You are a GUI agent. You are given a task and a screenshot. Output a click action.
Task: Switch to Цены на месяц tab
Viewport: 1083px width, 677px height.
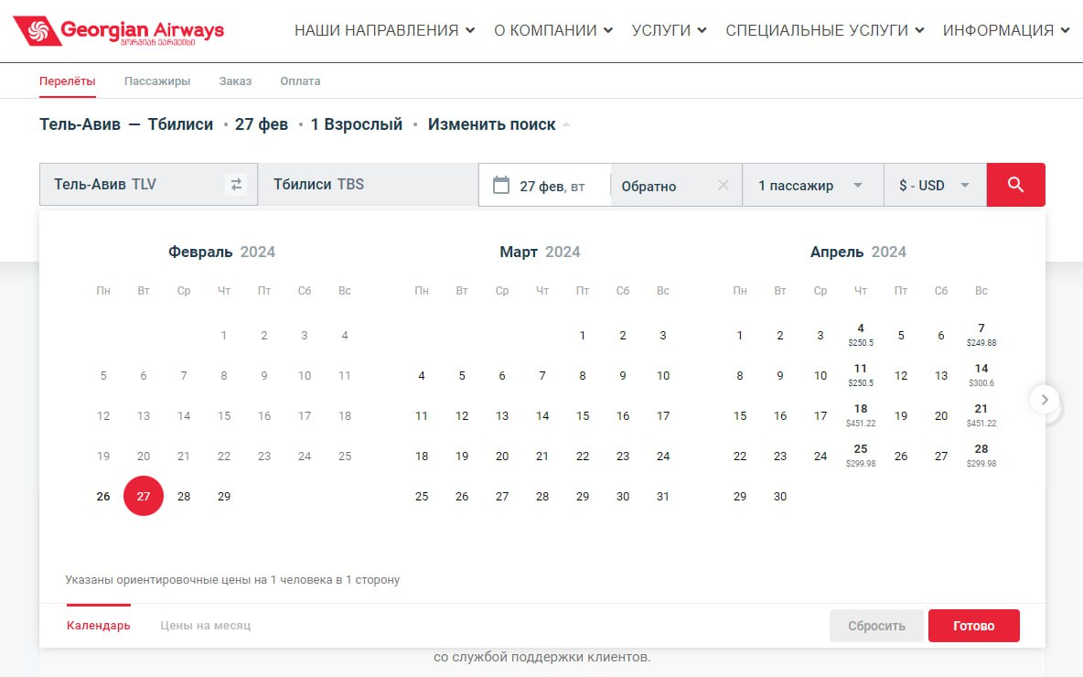[x=205, y=626]
